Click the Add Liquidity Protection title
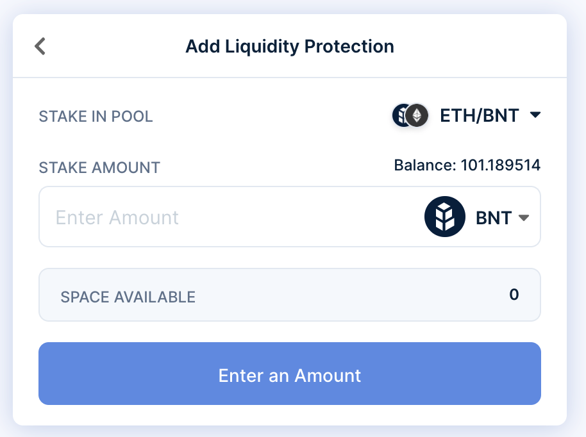Viewport: 586px width, 437px height. point(290,46)
